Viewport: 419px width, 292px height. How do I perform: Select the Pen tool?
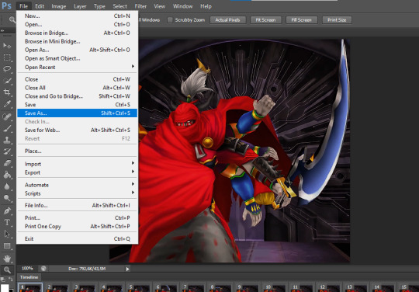click(7, 210)
